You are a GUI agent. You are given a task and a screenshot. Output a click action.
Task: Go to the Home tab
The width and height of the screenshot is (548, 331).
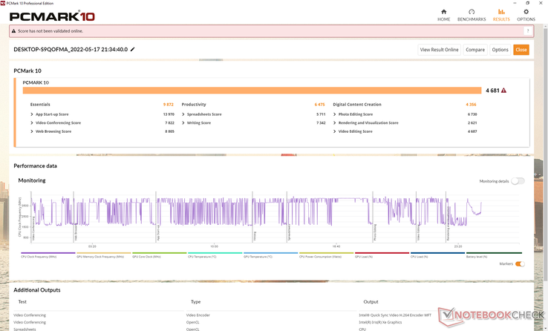pos(444,14)
